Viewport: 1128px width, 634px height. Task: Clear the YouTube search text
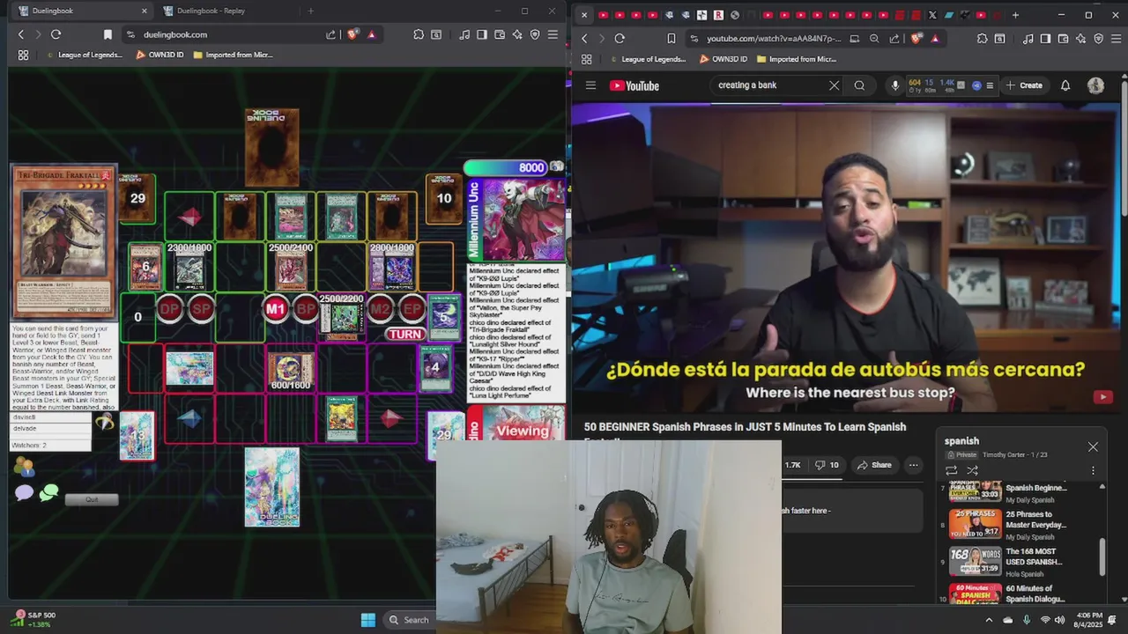click(x=834, y=85)
